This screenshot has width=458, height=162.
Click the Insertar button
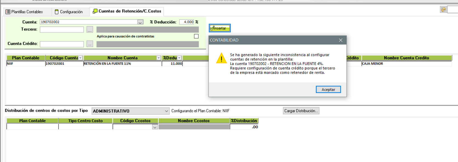[x=219, y=28]
